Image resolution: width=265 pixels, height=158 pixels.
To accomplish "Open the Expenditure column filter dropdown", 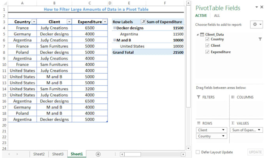I will [x=104, y=22].
